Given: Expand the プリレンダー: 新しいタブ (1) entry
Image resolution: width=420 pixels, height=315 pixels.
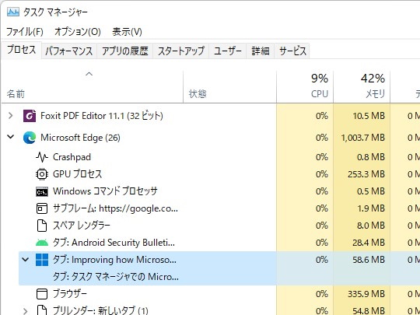Looking at the screenshot, I should tap(25, 311).
